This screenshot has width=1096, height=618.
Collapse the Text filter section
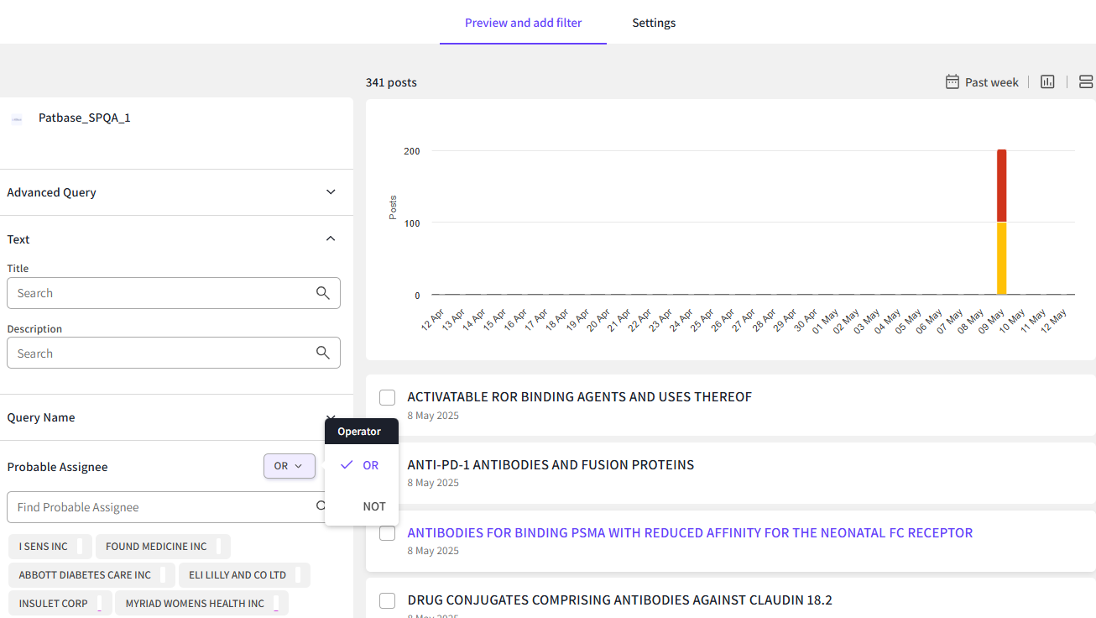(x=331, y=239)
